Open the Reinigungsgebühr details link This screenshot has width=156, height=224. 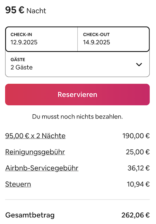coord(35,152)
